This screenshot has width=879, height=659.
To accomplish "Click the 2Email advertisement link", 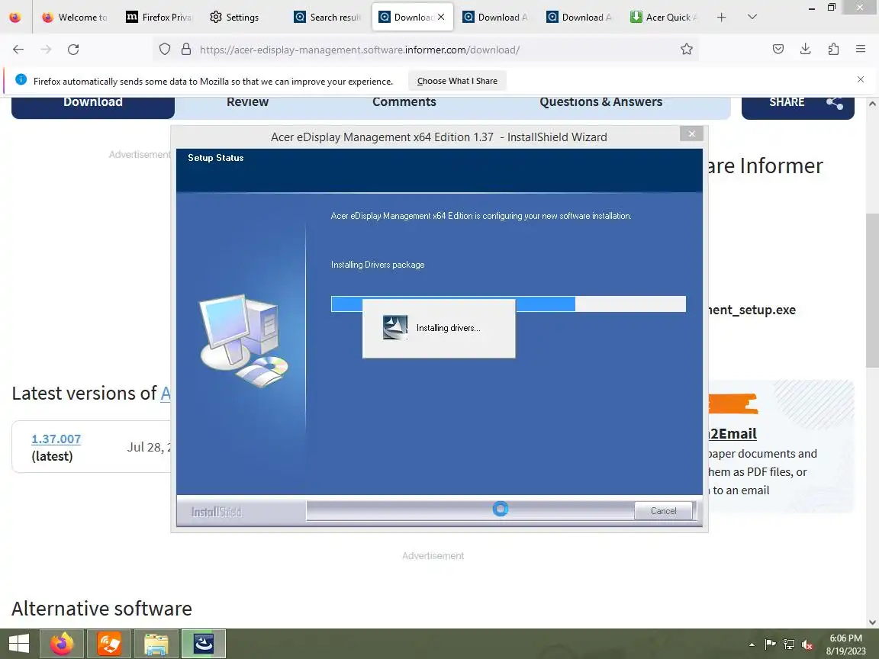I will [x=732, y=433].
